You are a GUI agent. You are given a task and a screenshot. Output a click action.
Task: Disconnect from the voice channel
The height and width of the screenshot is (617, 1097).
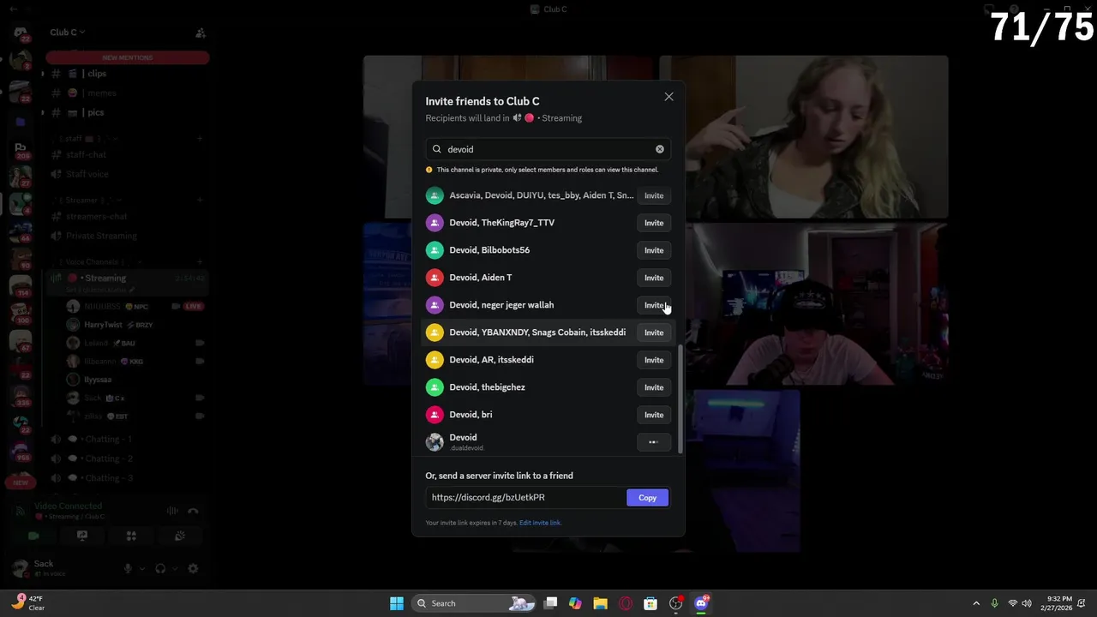193,512
